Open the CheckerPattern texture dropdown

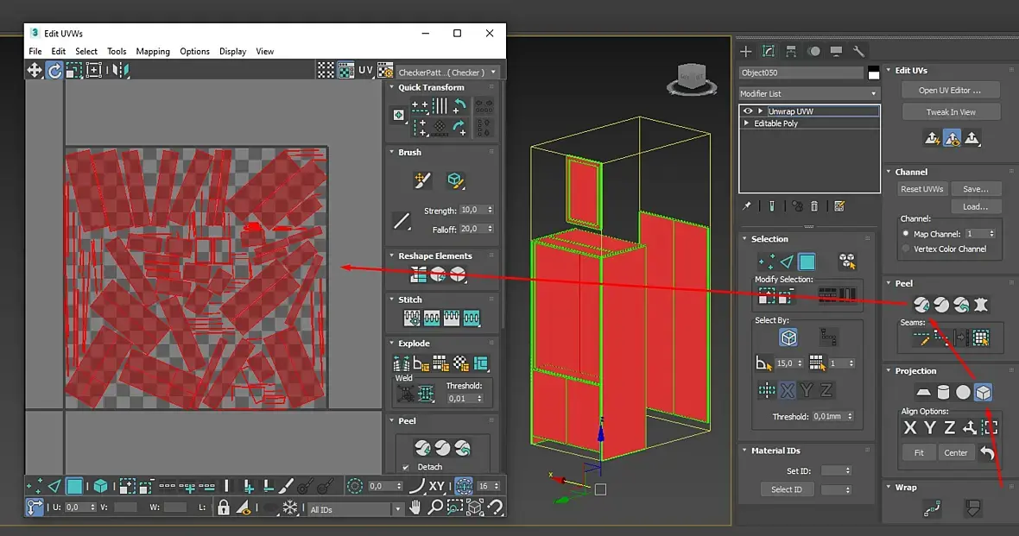point(447,73)
